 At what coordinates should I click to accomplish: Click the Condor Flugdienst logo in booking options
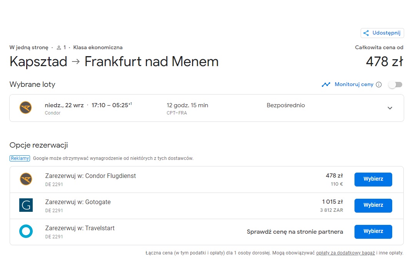pyautogui.click(x=26, y=179)
